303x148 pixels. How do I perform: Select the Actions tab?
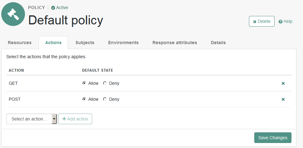click(53, 43)
